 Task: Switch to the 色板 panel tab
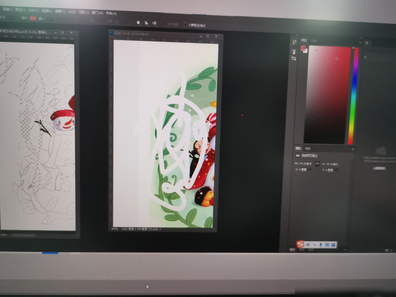point(313,41)
